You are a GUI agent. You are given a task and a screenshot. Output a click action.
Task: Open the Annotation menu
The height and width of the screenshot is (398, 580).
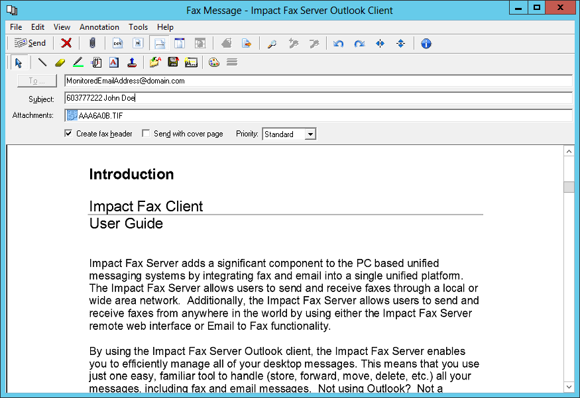99,27
